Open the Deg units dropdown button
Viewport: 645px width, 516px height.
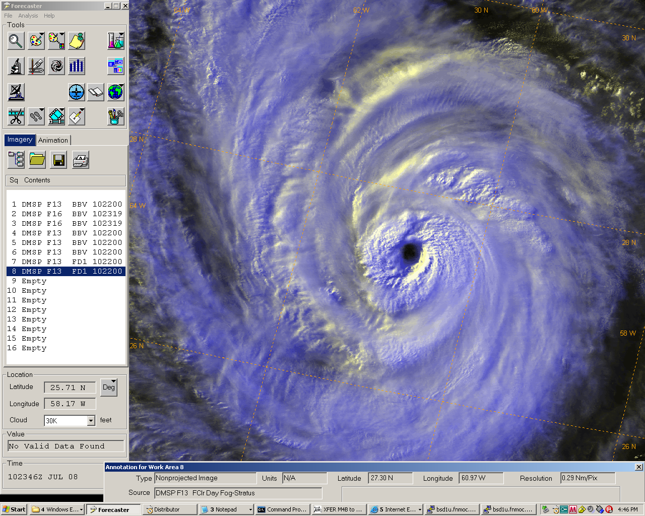(x=109, y=387)
